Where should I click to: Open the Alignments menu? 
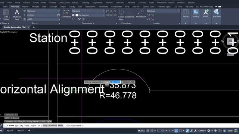click(97, 3)
